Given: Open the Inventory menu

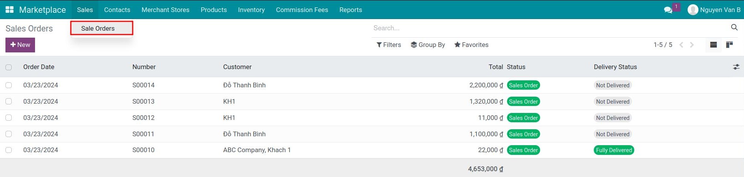Looking at the screenshot, I should (x=251, y=10).
